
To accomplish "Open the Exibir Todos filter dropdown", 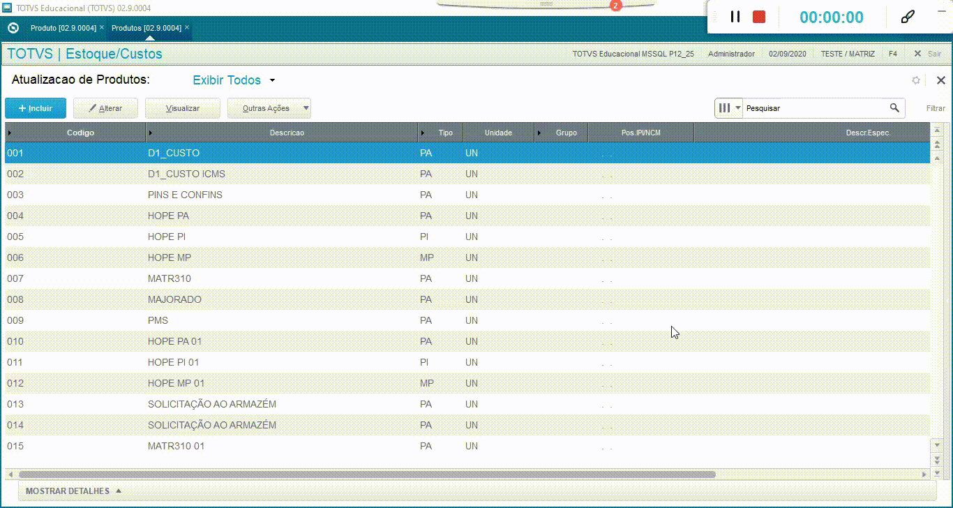I will (x=234, y=80).
